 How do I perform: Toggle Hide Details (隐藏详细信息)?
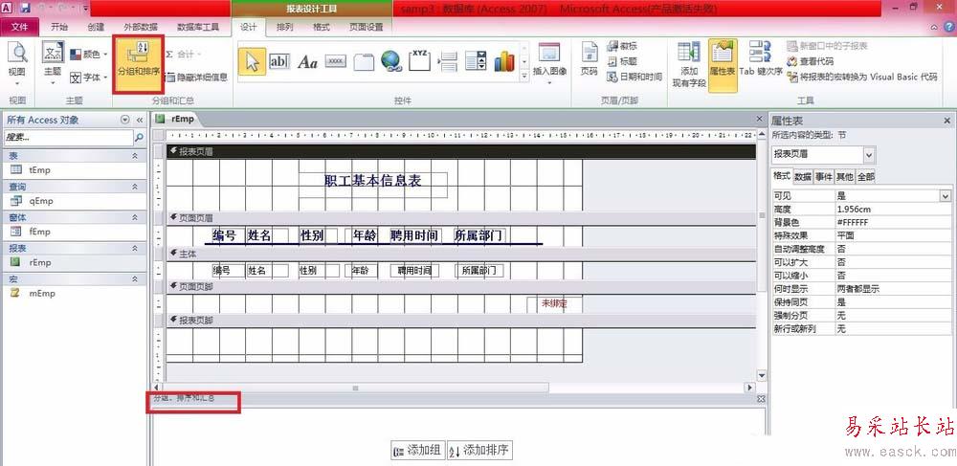[196, 78]
